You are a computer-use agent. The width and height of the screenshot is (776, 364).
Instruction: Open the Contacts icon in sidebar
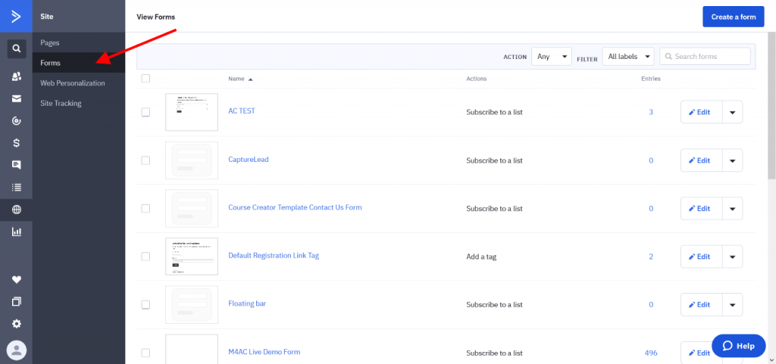(17, 76)
